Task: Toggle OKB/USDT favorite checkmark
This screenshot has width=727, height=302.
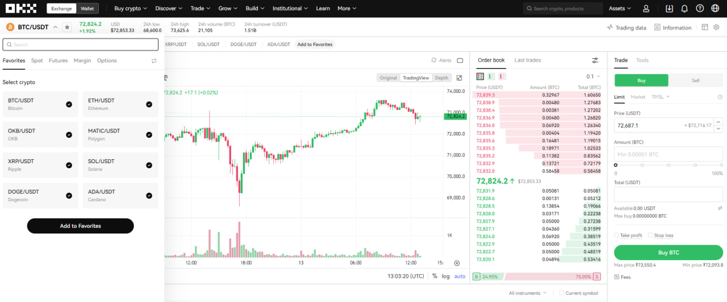Action: click(x=69, y=135)
